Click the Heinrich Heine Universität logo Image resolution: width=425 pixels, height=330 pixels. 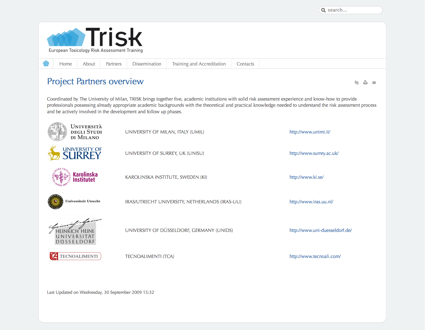coord(75,231)
